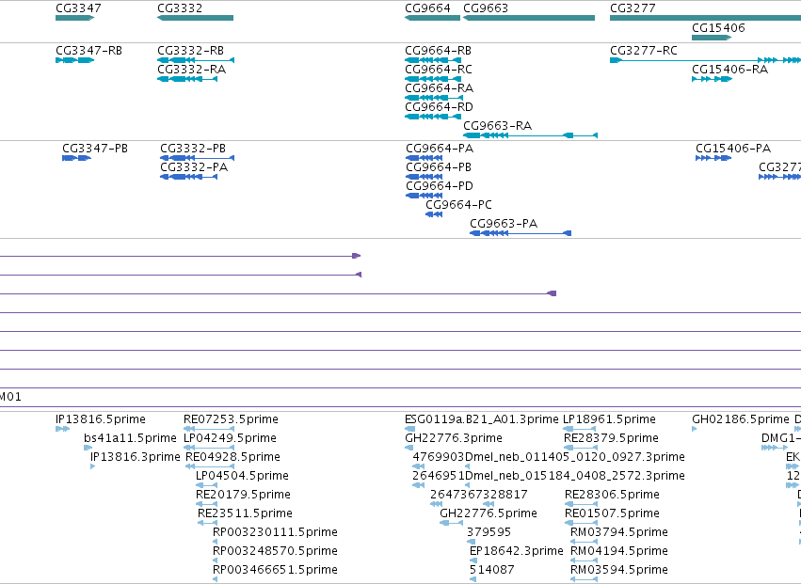Viewport: 801px width, 584px height.
Task: Select the CG3347-PB protein glyph
Action: point(76,158)
